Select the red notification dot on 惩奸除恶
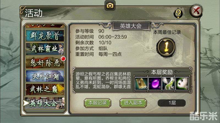Screen dimensions: 220x123 [x=63, y=59]
